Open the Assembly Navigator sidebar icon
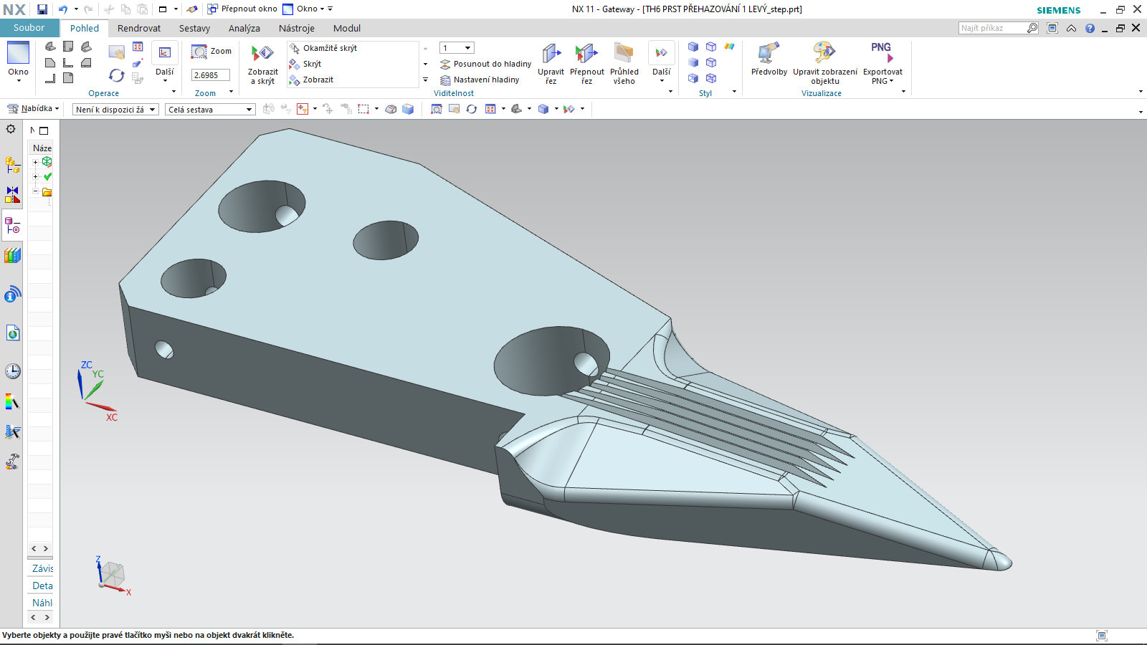 [x=12, y=165]
